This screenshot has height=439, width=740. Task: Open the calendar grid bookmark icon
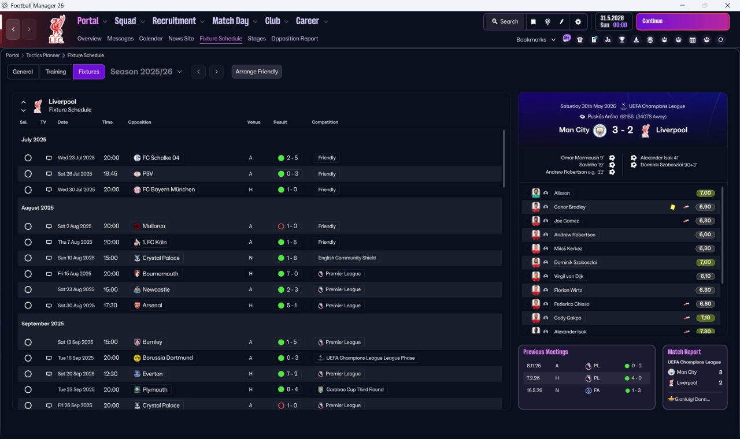tap(693, 40)
